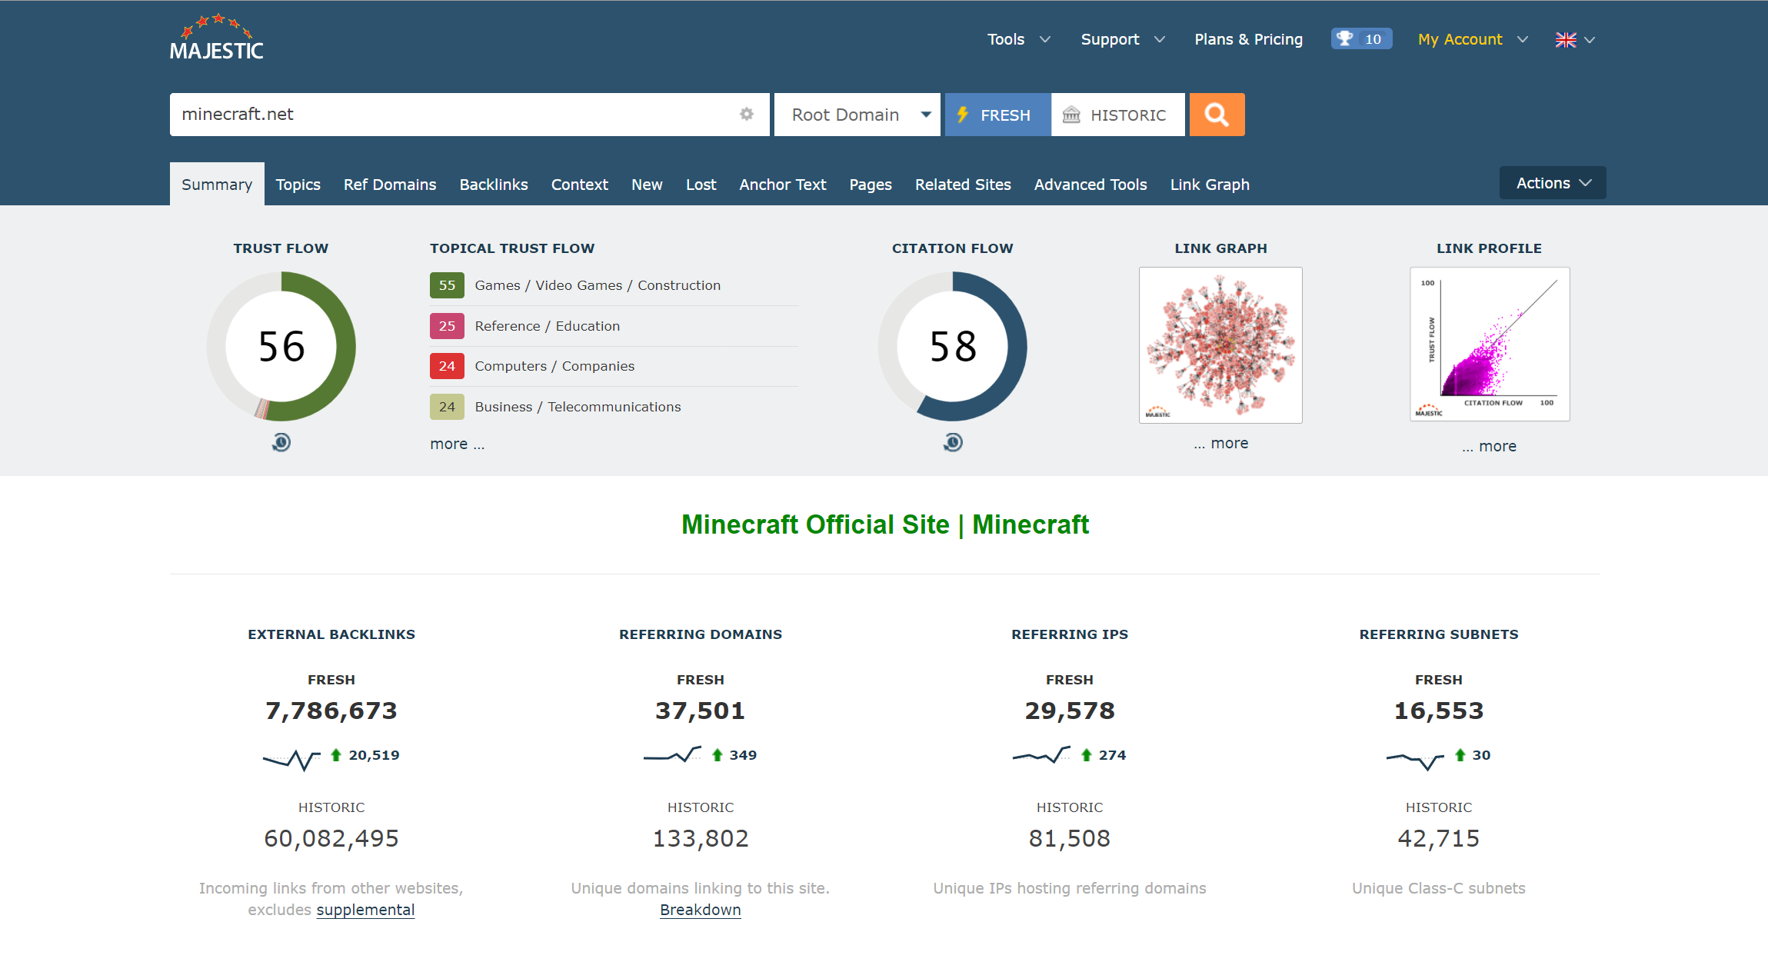This screenshot has width=1768, height=962.
Task: Click the Trust Flow 56 donut chart
Action: 281,346
